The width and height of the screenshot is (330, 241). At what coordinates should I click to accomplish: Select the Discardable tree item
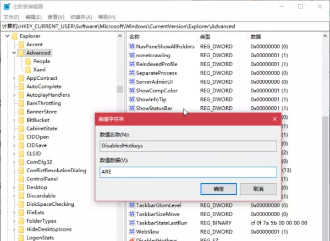point(41,196)
